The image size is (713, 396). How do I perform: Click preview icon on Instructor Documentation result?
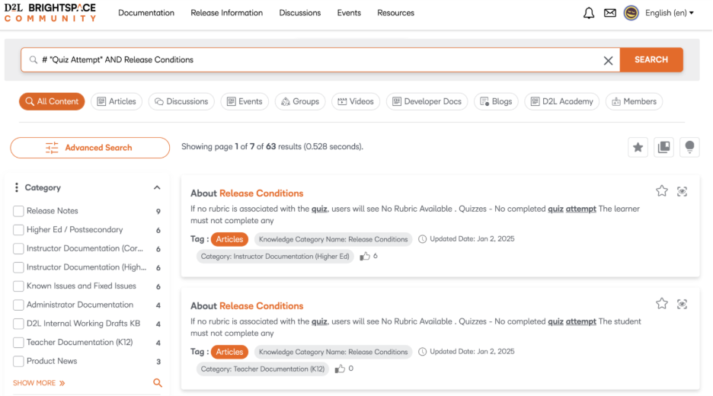tap(682, 191)
